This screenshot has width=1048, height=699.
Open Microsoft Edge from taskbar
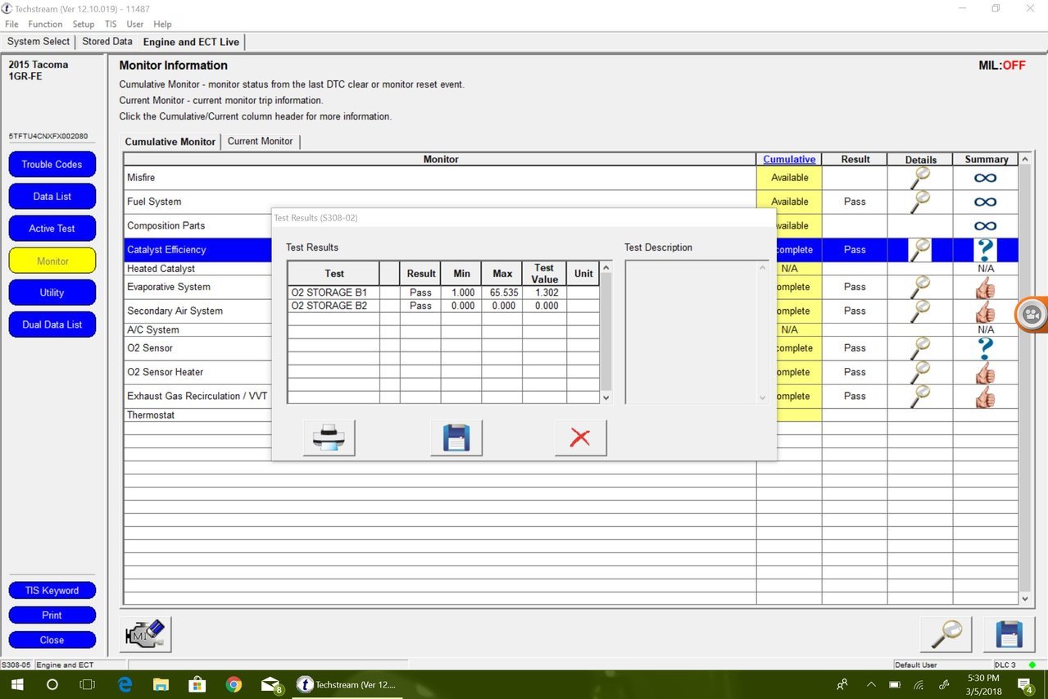[125, 684]
